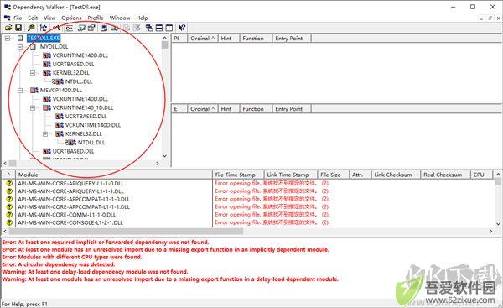
Task: Click the module list's scroll-down arrow
Action: click(x=498, y=224)
